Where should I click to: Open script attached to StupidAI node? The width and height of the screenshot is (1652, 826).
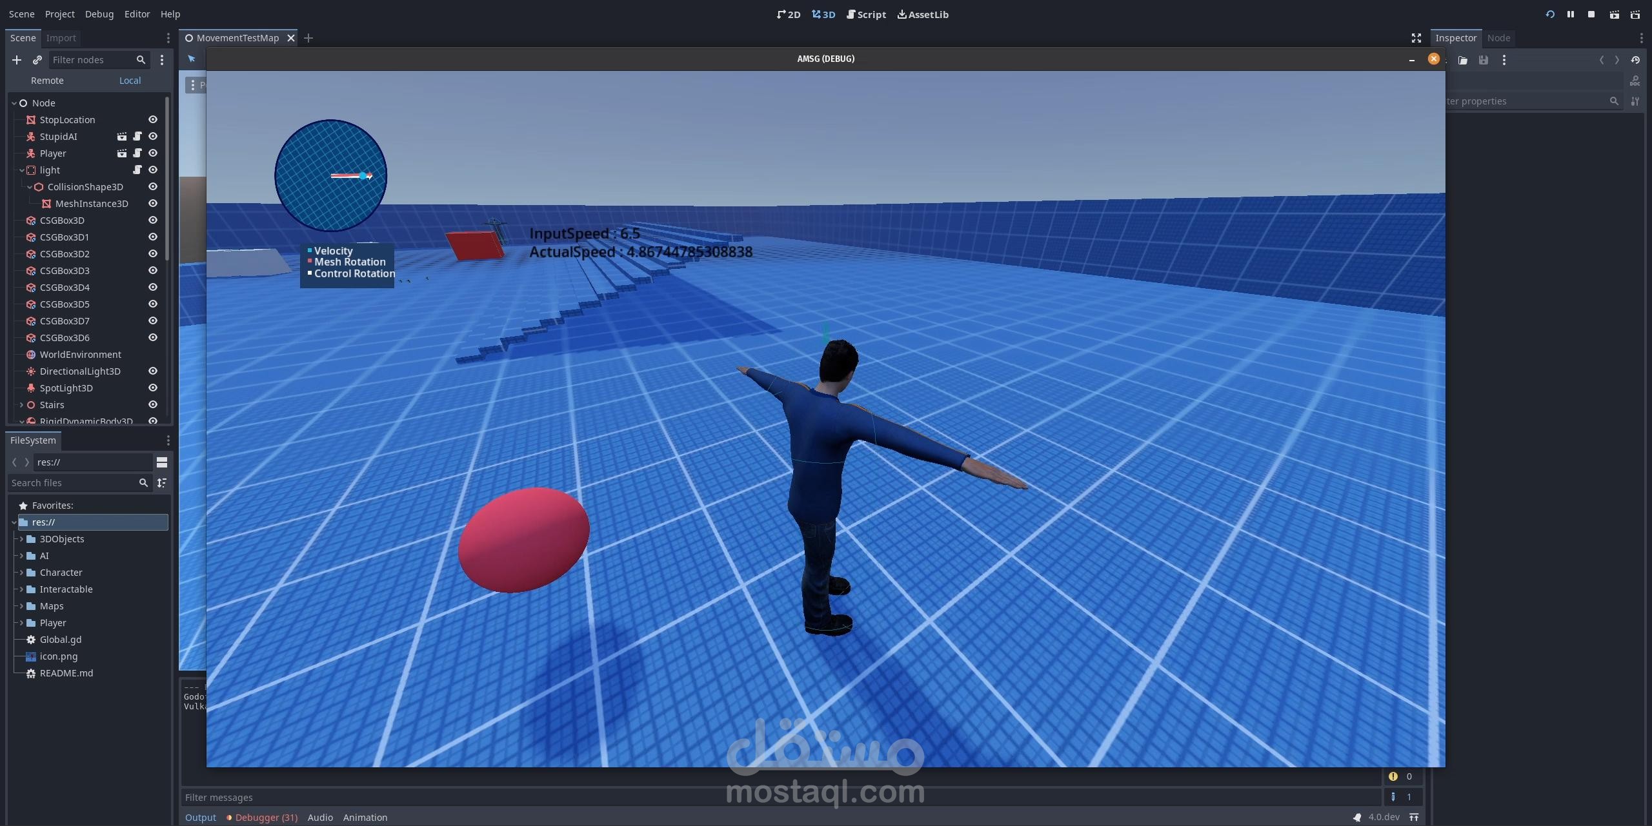coord(137,137)
